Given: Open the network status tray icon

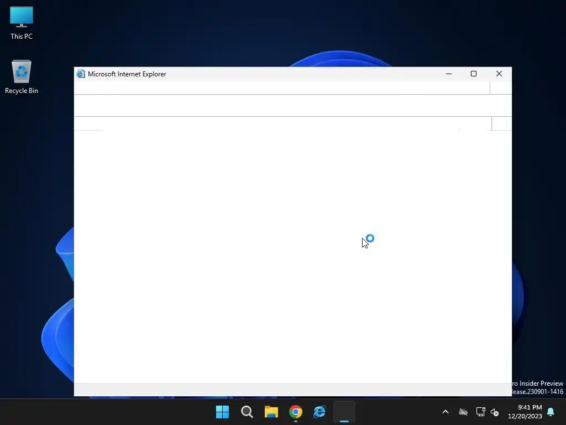Looking at the screenshot, I should (x=480, y=412).
